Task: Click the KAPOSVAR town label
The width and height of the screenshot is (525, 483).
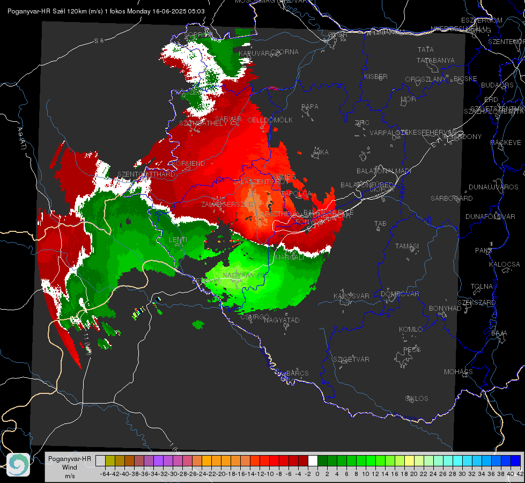Action: pos(351,296)
